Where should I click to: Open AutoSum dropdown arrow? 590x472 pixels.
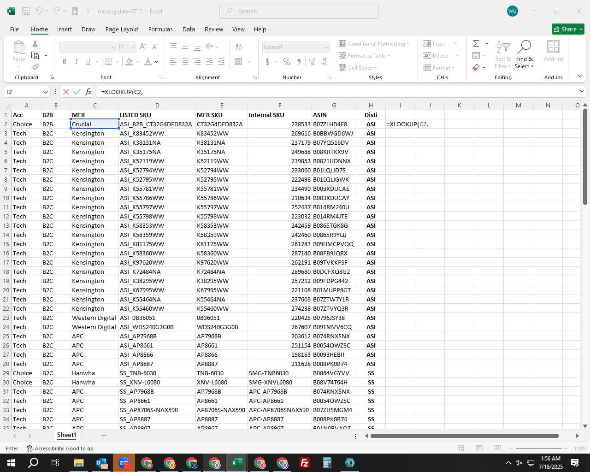pos(487,43)
